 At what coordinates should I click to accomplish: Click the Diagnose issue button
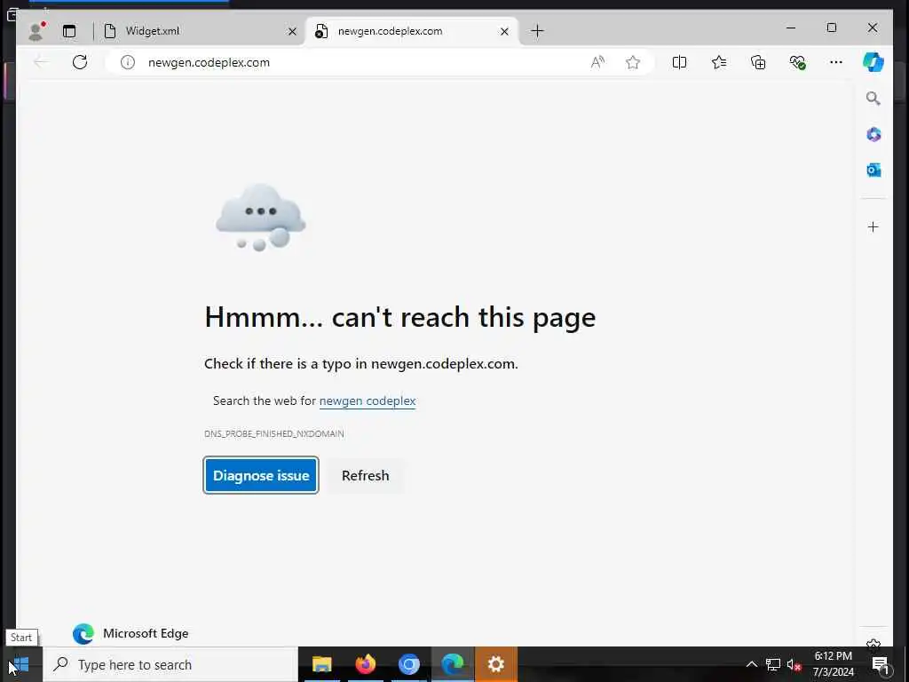[x=261, y=476]
